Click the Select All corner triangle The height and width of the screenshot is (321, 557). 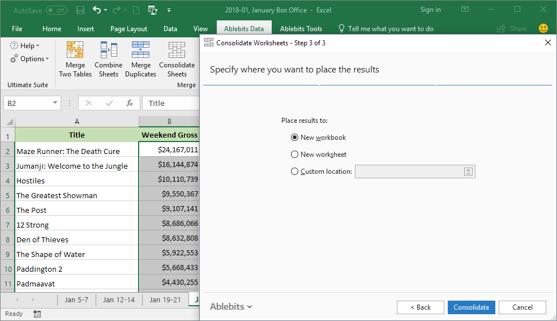click(x=10, y=122)
